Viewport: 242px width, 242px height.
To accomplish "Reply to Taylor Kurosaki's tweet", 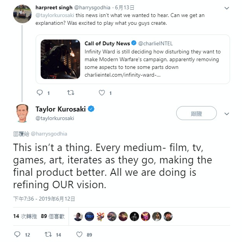I will coord(17,234).
